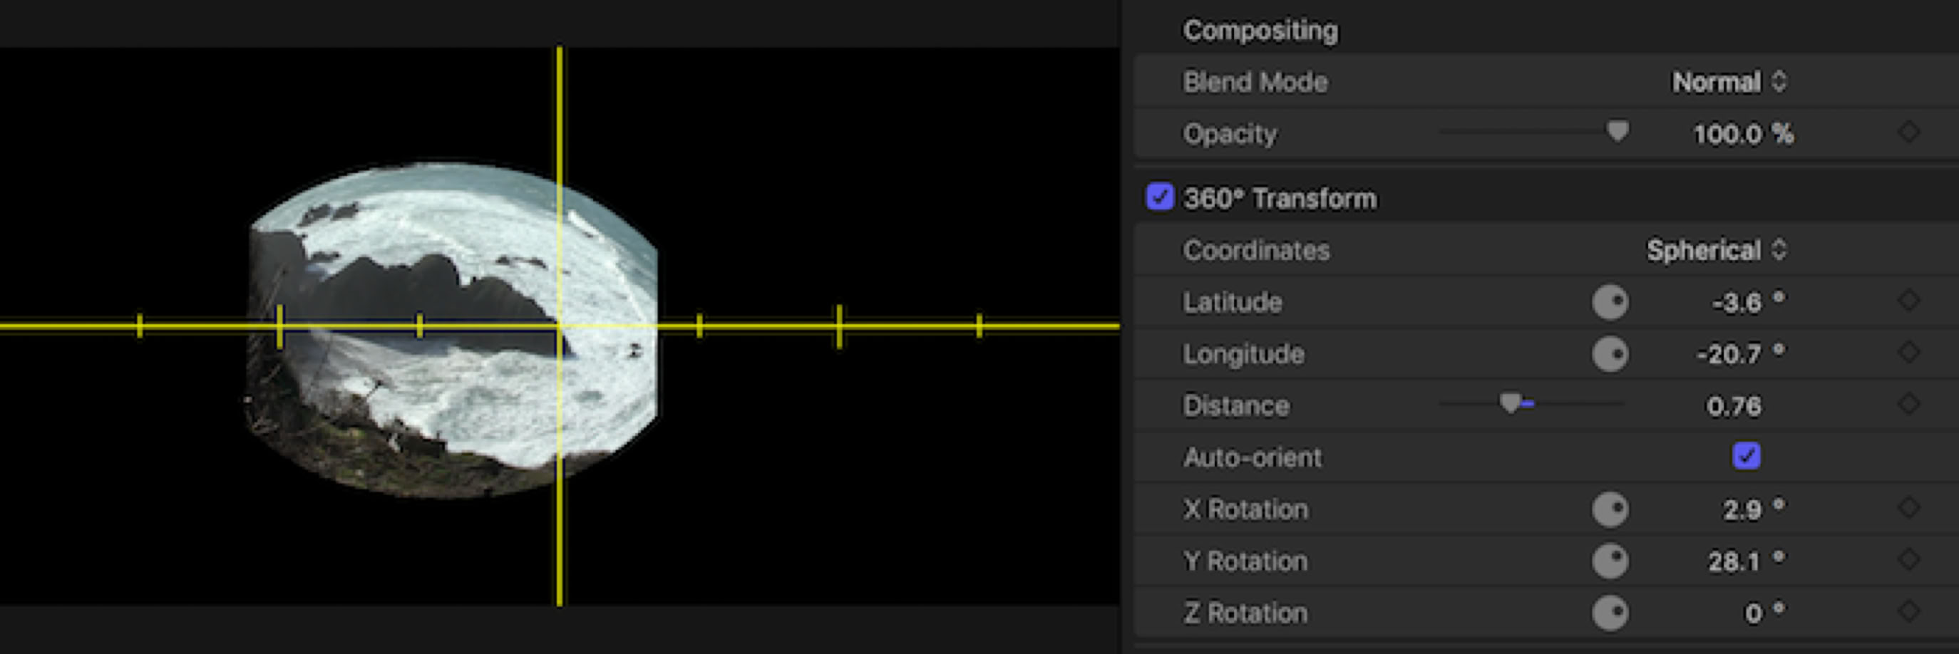
Task: Click the Opacity 100.0 % value field
Action: coord(1742,135)
